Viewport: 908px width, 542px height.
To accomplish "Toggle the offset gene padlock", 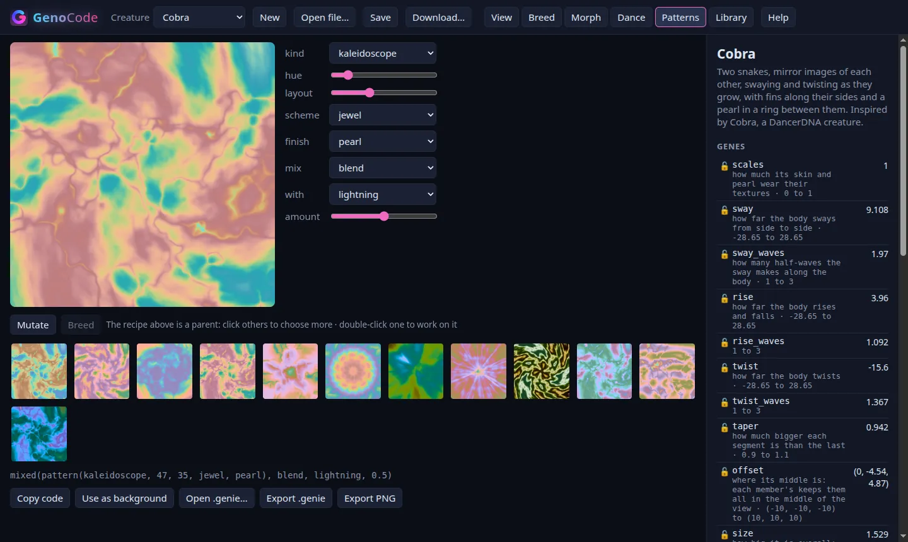I will 725,472.
